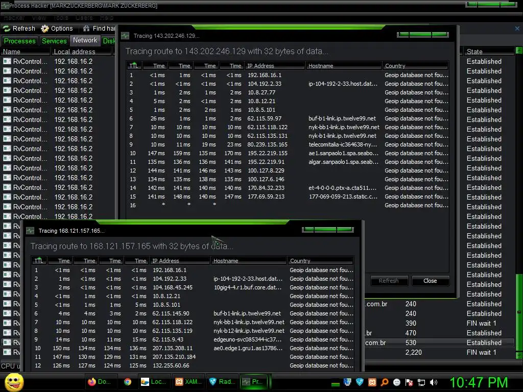The height and width of the screenshot is (392, 523).
Task: Click the volume speaker tray icon
Action: [434, 382]
